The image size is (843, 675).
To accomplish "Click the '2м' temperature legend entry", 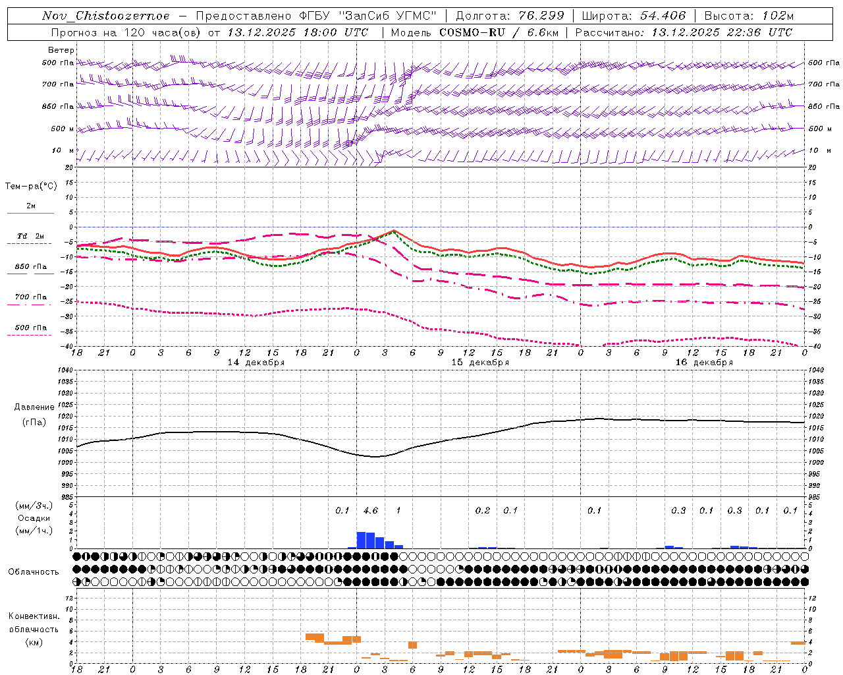I will point(31,206).
